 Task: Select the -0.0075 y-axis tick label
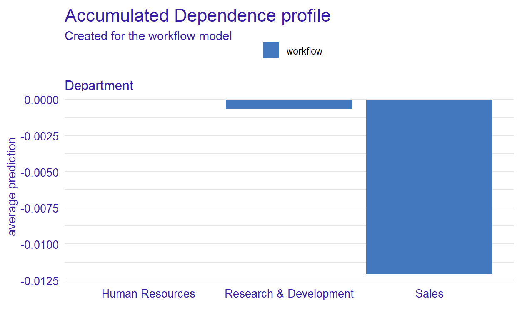coord(40,208)
